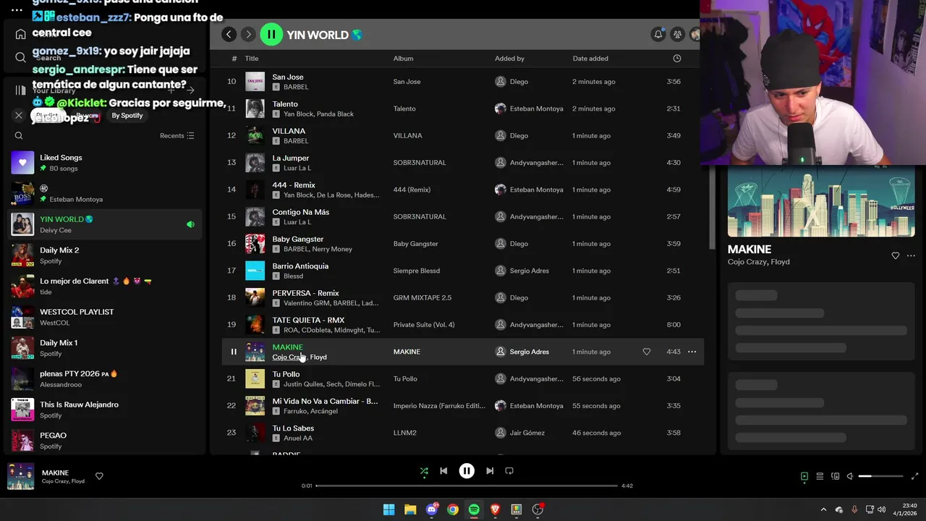
Task: Open Cojo Crazy artist link in row
Action: pyautogui.click(x=289, y=357)
